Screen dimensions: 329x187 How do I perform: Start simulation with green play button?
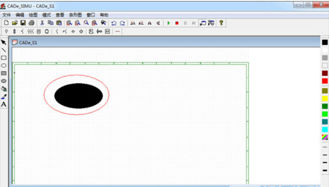tap(168, 23)
